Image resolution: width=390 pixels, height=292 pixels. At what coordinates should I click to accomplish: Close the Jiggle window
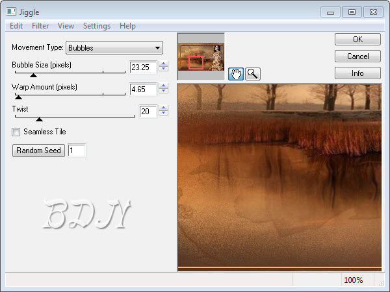(373, 12)
